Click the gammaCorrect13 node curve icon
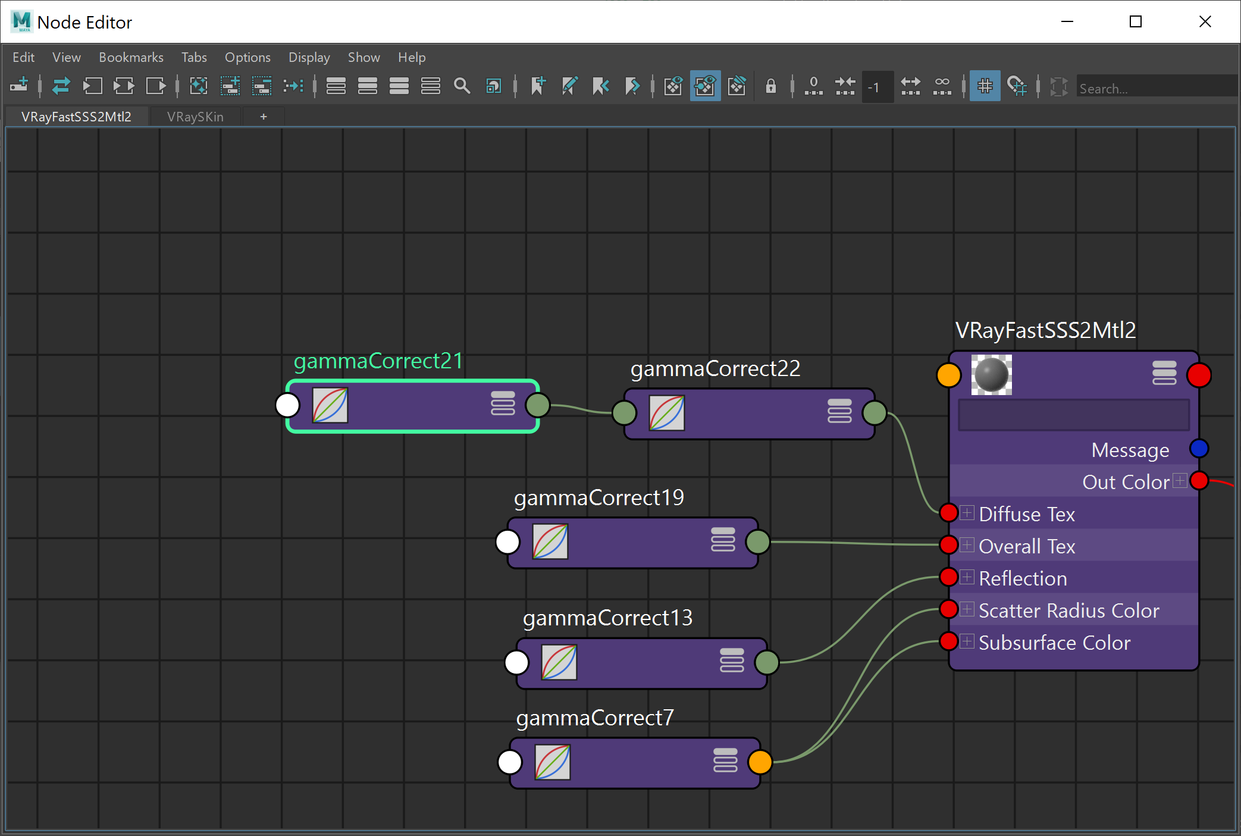This screenshot has height=836, width=1241. [559, 662]
